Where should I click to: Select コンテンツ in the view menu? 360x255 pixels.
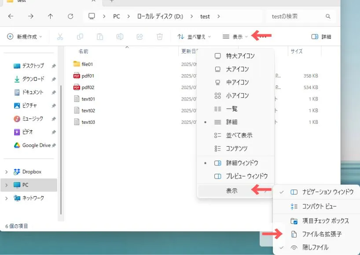237,148
